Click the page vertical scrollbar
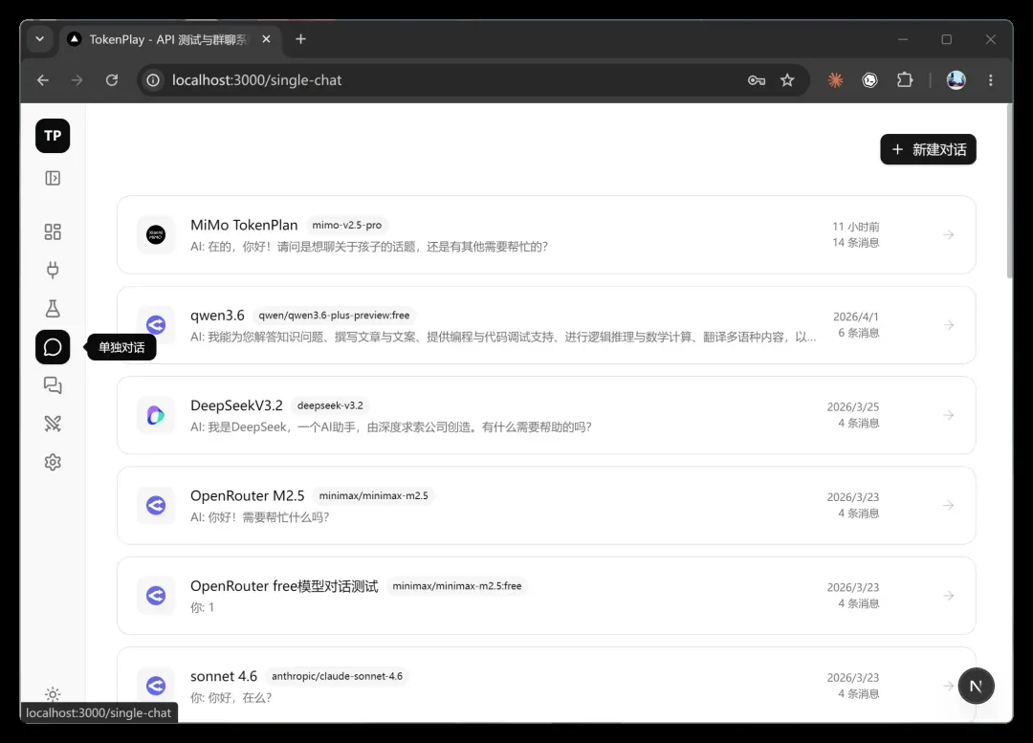1033x743 pixels. [1009, 191]
